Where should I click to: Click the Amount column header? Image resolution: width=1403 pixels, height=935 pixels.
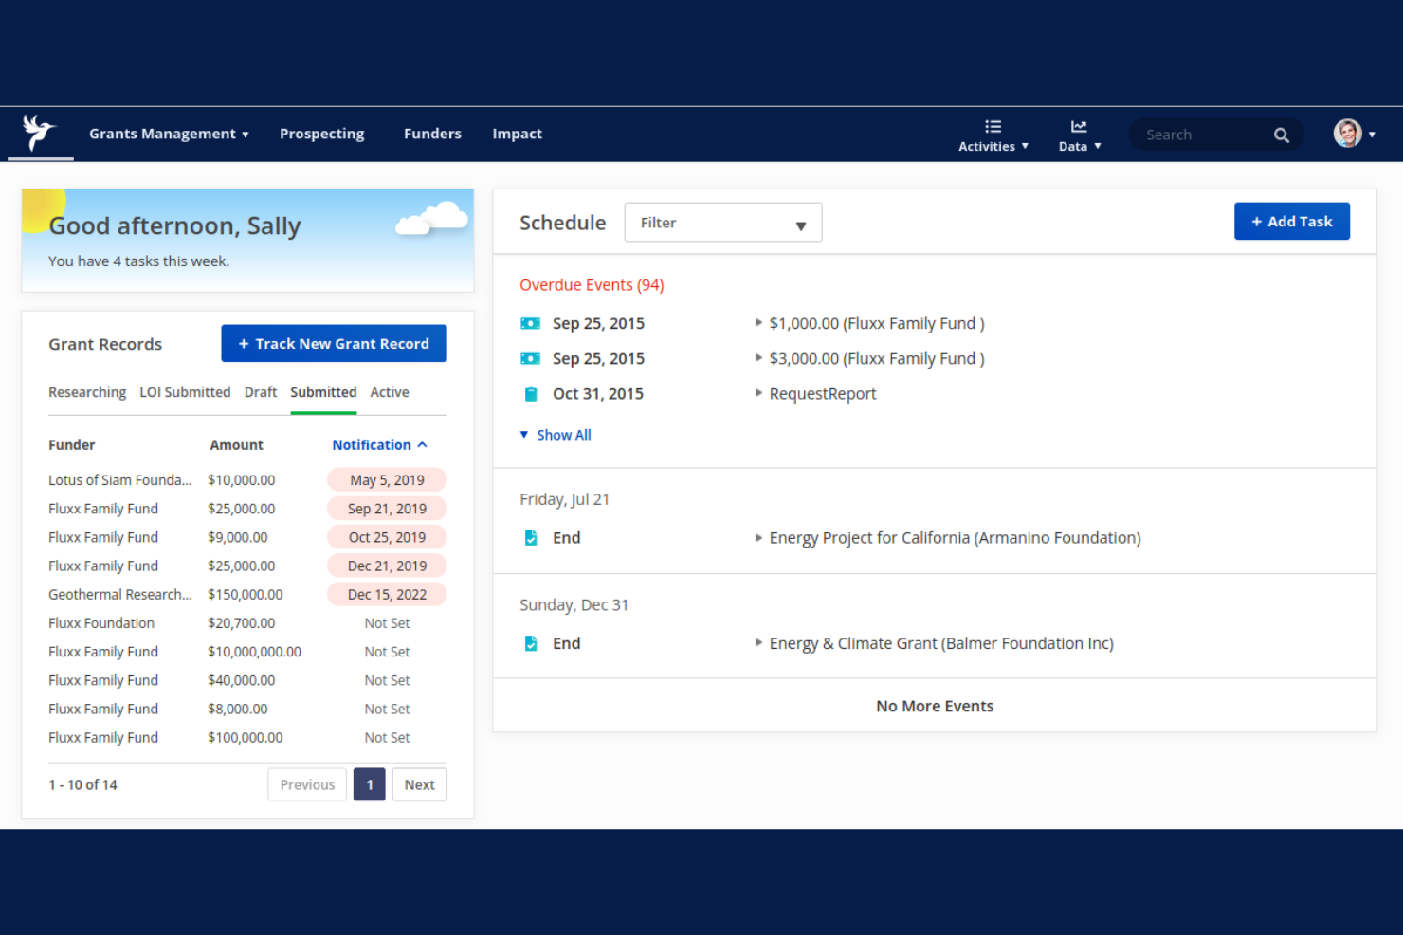(x=236, y=444)
